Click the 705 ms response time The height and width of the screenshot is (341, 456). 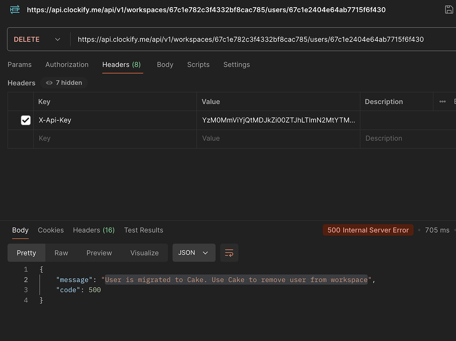437,230
